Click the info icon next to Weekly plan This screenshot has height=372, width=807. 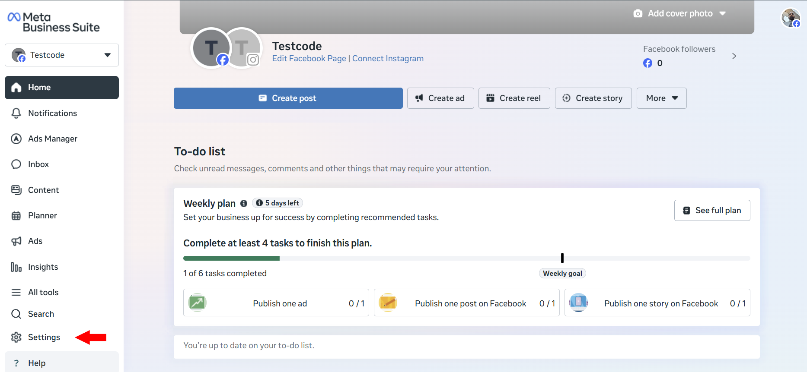point(244,203)
